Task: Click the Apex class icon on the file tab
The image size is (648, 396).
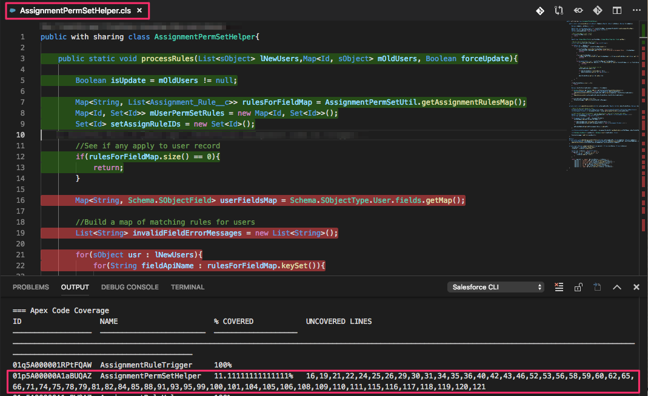Action: 13,10
